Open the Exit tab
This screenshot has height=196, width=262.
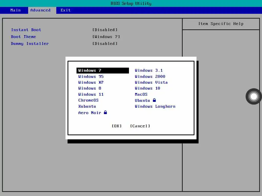[x=65, y=10]
